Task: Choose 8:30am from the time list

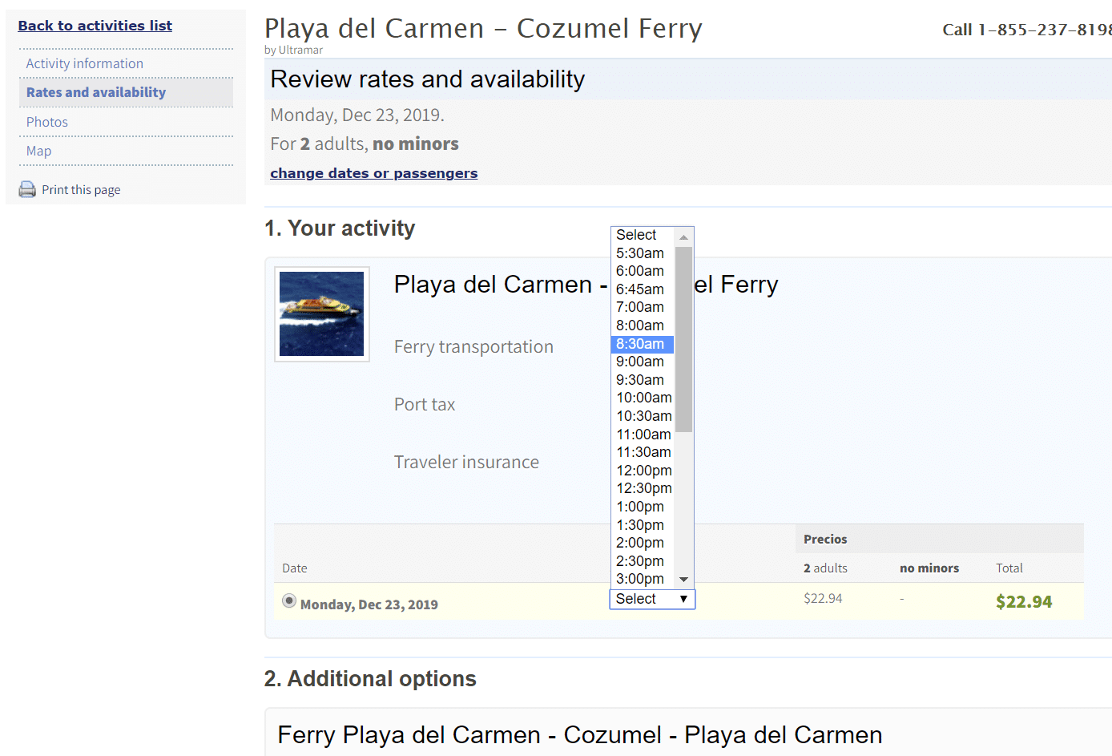Action: click(x=641, y=344)
